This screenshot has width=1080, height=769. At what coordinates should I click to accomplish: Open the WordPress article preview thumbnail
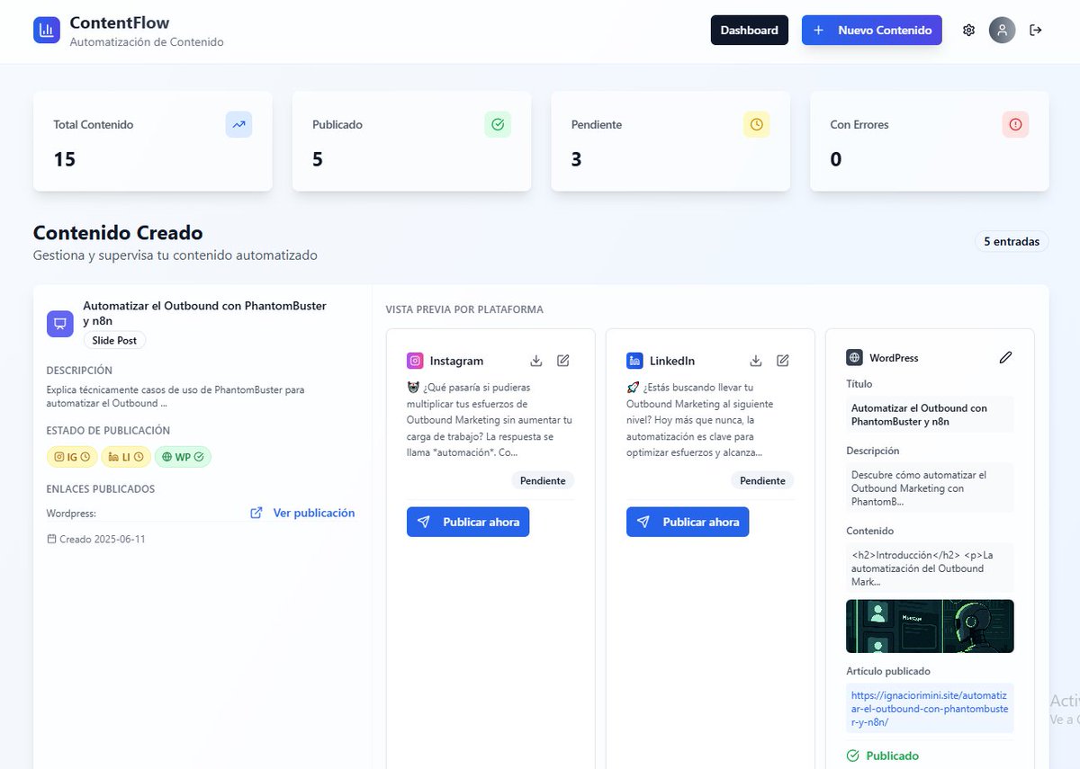point(930,626)
